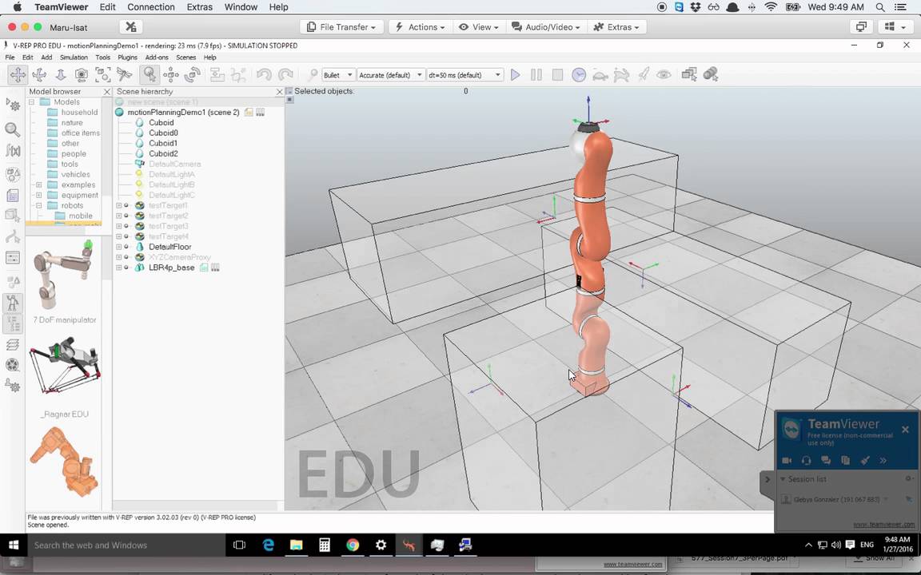Collapse the Models root folder
This screenshot has height=575, width=921.
32,102
